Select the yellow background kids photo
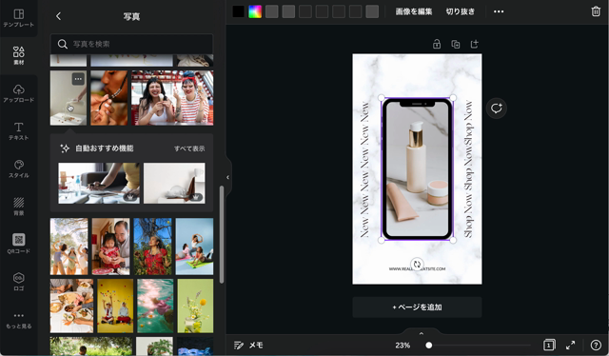Screen dimensions: 609x356 pos(115,306)
